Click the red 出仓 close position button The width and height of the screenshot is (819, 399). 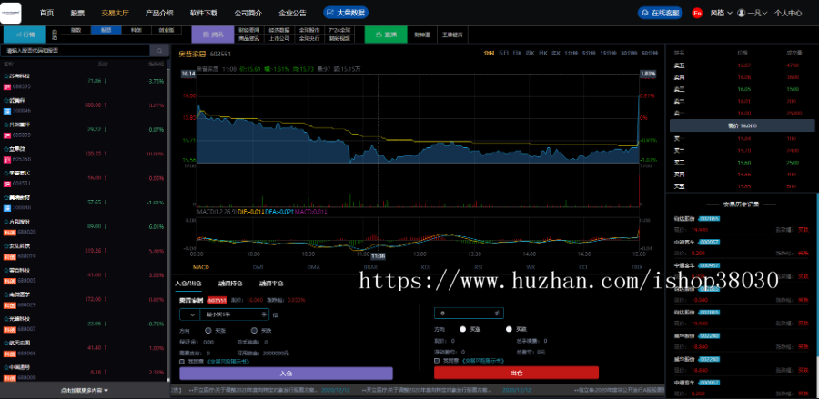tap(516, 373)
